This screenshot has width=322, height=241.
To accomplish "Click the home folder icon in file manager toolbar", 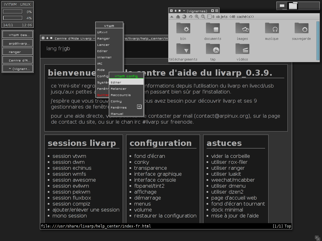I will [178, 17].
